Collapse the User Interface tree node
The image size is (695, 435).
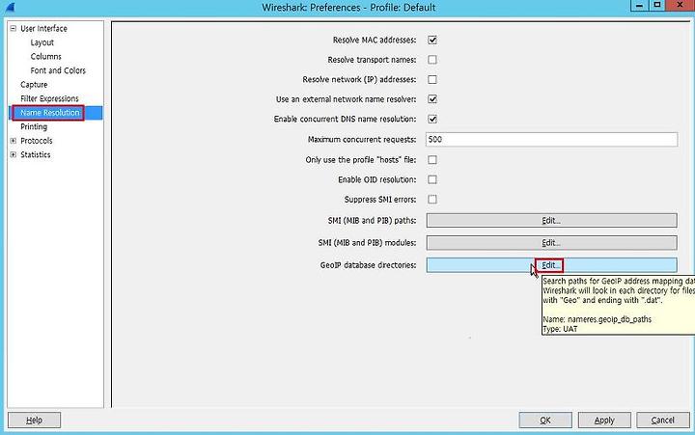pos(14,28)
